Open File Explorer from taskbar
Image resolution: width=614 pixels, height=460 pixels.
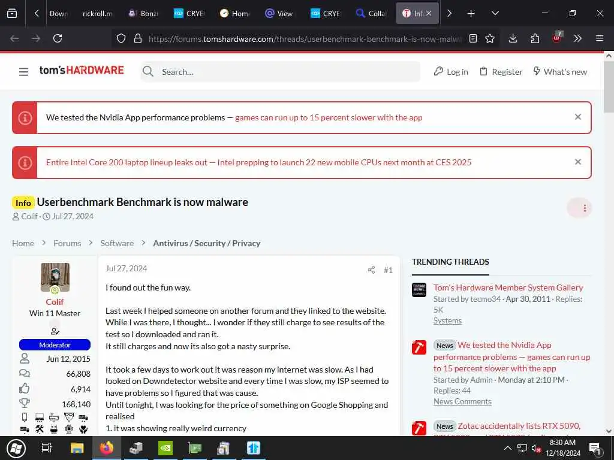[x=77, y=448]
